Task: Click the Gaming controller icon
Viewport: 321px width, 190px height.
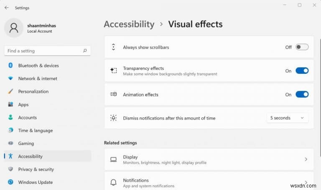Action: [10, 143]
